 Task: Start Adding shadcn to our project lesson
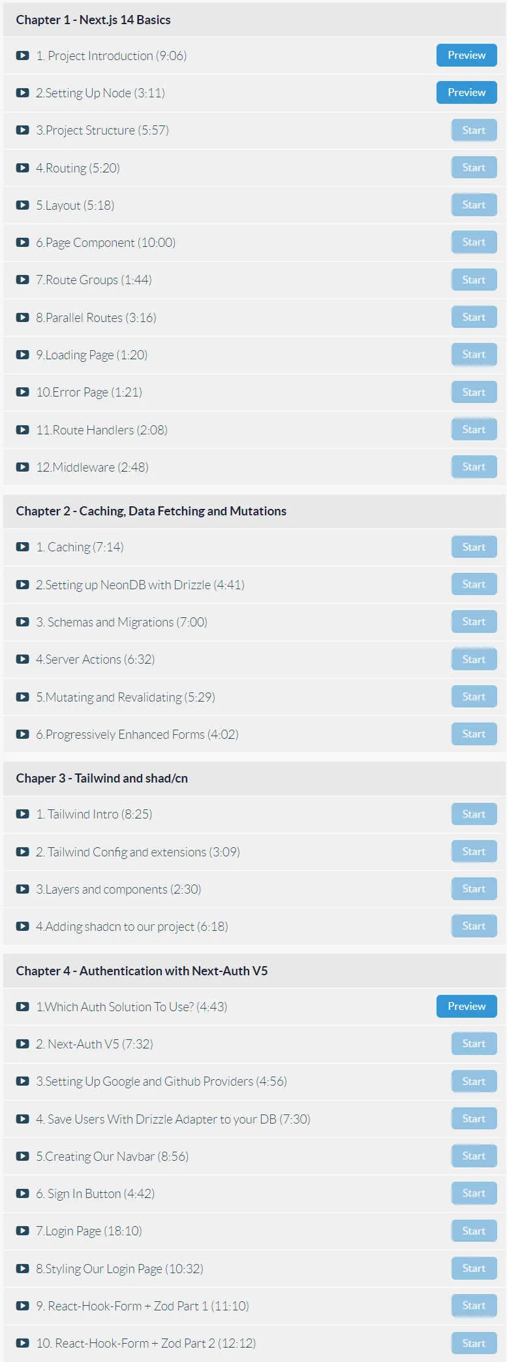pyautogui.click(x=474, y=926)
